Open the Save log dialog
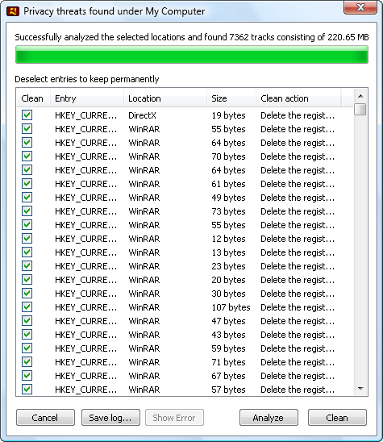Viewport: 383px width, 442px height. point(110,418)
